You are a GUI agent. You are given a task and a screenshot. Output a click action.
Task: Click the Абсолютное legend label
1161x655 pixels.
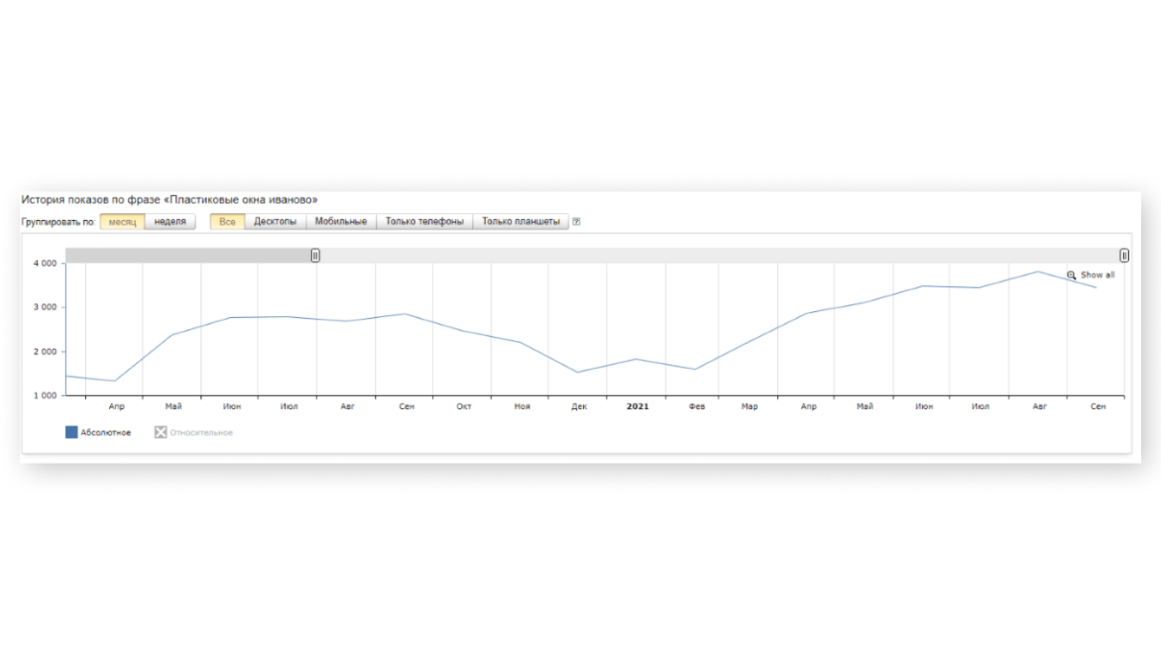pyautogui.click(x=106, y=432)
